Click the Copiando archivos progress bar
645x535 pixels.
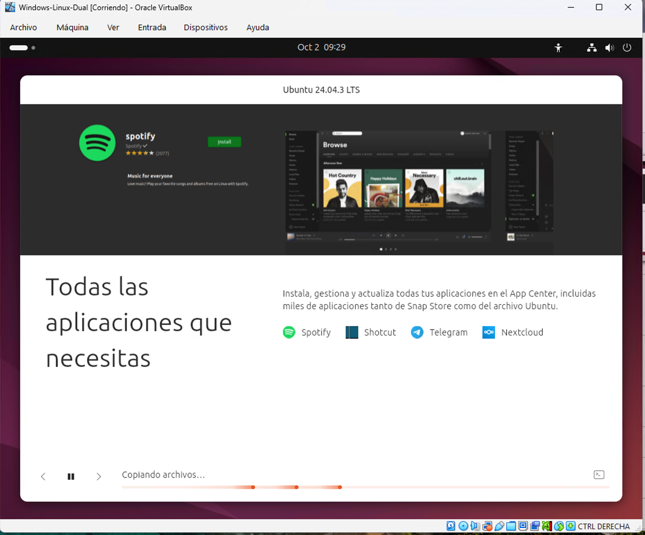(365, 487)
